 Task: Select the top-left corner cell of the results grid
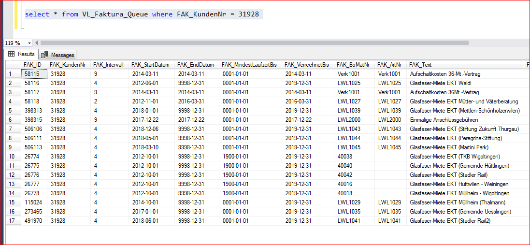click(x=14, y=65)
